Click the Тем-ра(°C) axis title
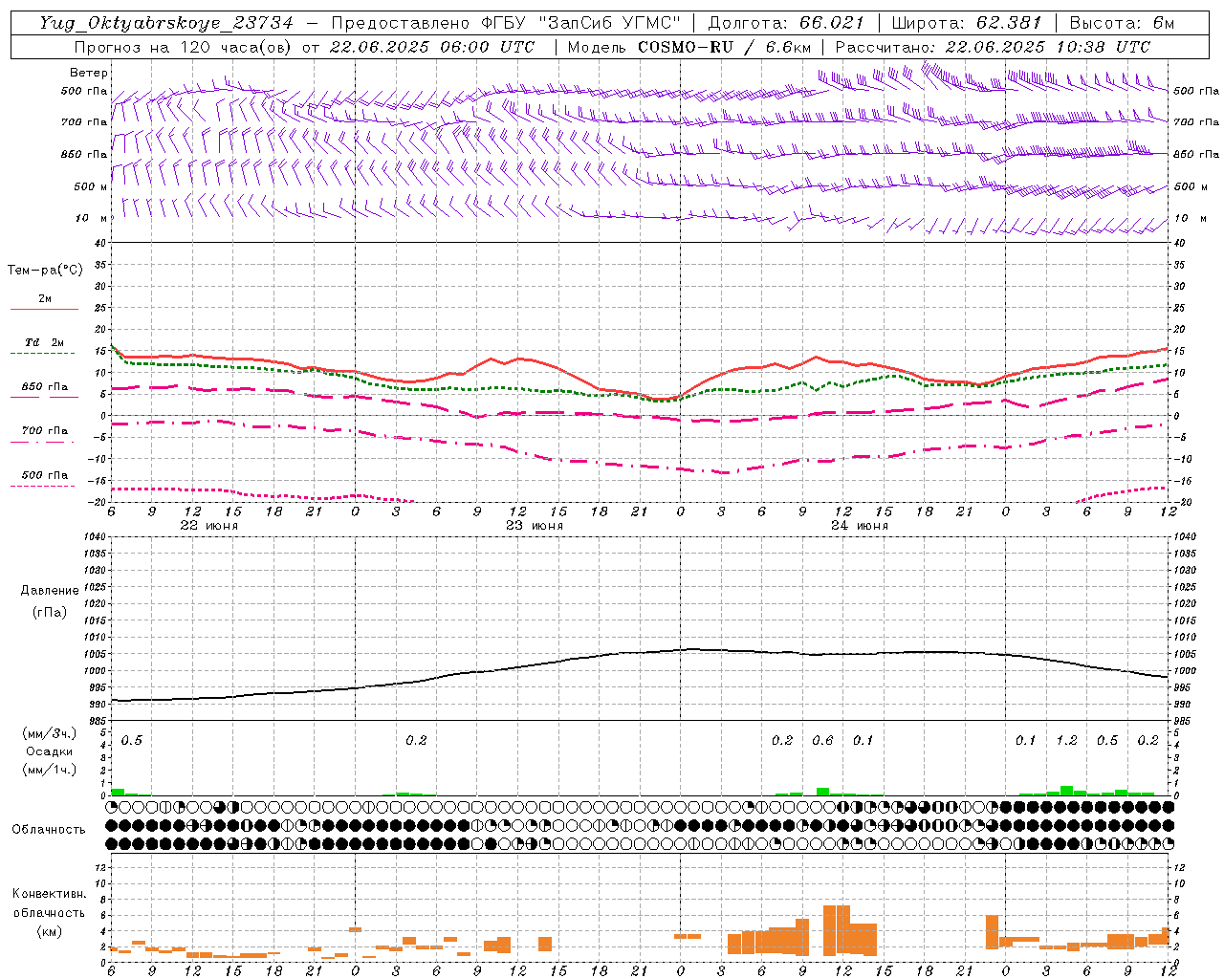This screenshot has width=1224, height=979. coord(45,271)
